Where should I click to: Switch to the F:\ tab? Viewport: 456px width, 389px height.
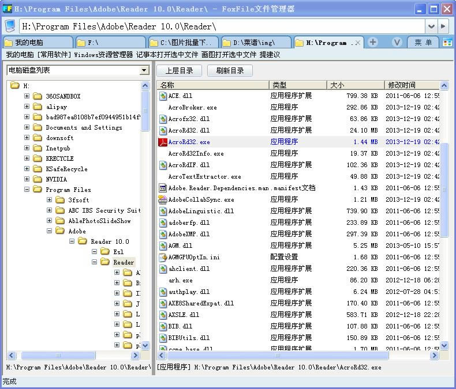pyautogui.click(x=110, y=43)
